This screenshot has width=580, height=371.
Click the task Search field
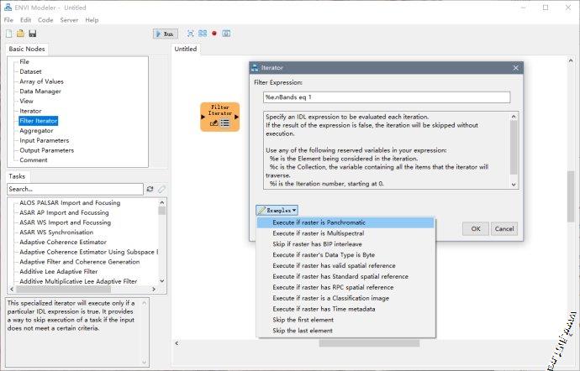pyautogui.click(x=75, y=189)
